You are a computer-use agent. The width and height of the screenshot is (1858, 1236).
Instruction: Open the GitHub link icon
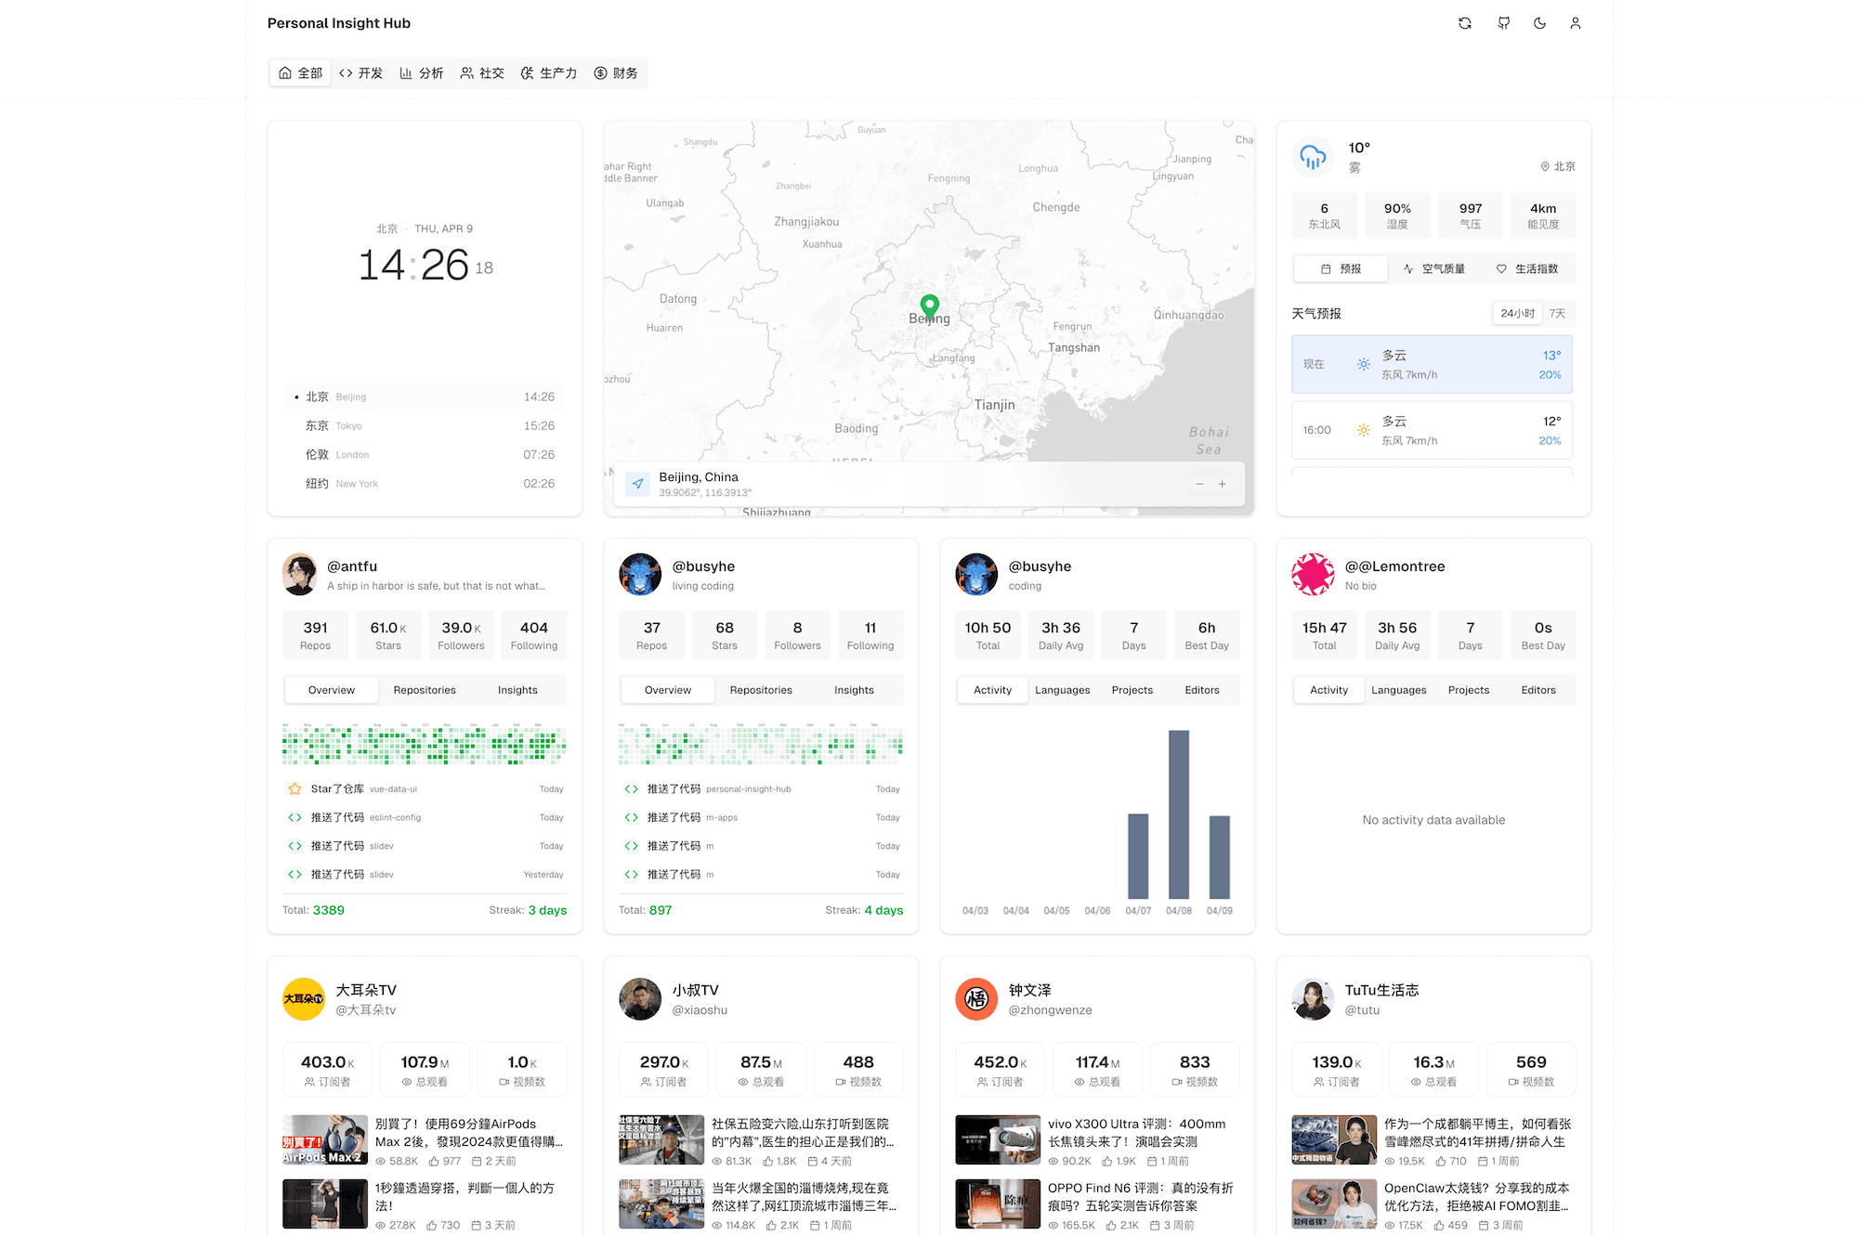[1503, 23]
